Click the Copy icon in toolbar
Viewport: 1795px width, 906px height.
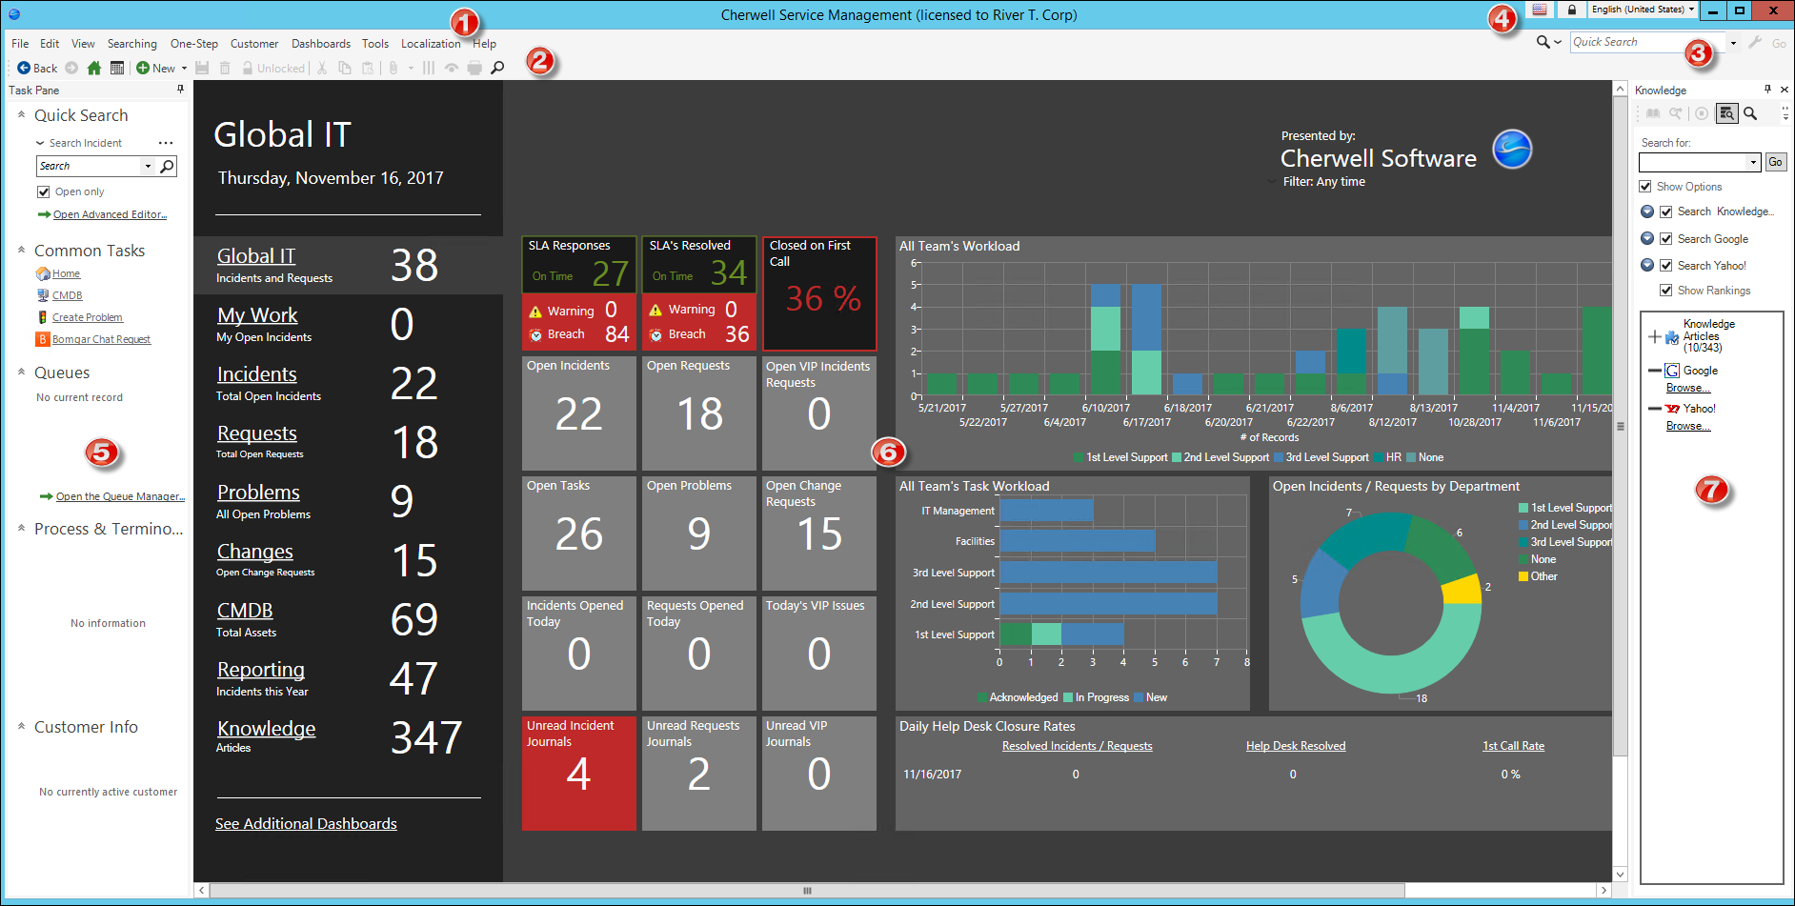tap(345, 69)
